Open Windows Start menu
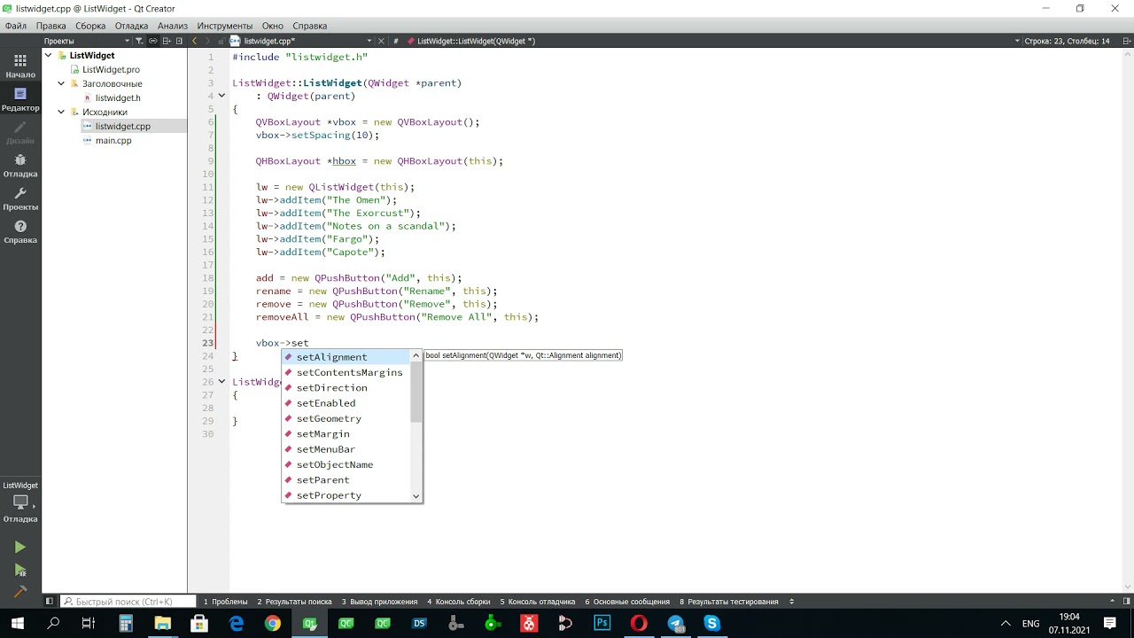The height and width of the screenshot is (638, 1134). point(17,623)
